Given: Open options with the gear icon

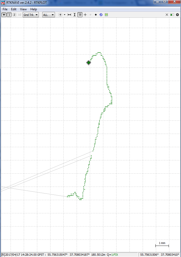Looking at the screenshot, I should click(x=177, y=15).
